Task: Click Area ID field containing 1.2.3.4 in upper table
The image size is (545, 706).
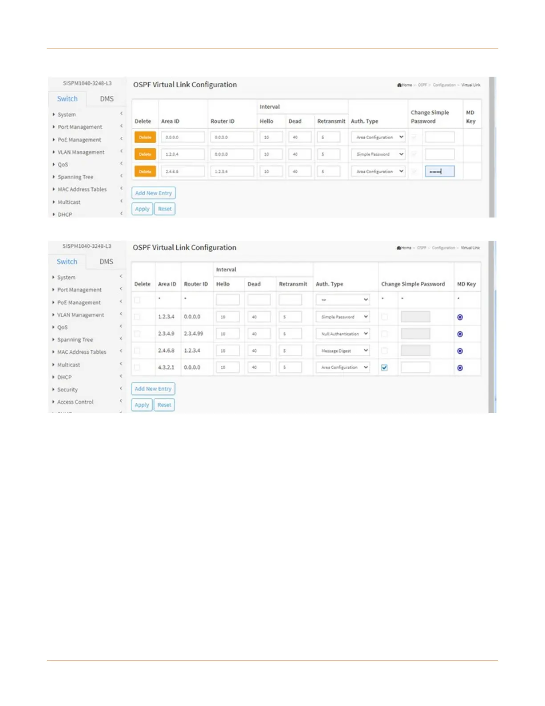Action: click(x=183, y=154)
